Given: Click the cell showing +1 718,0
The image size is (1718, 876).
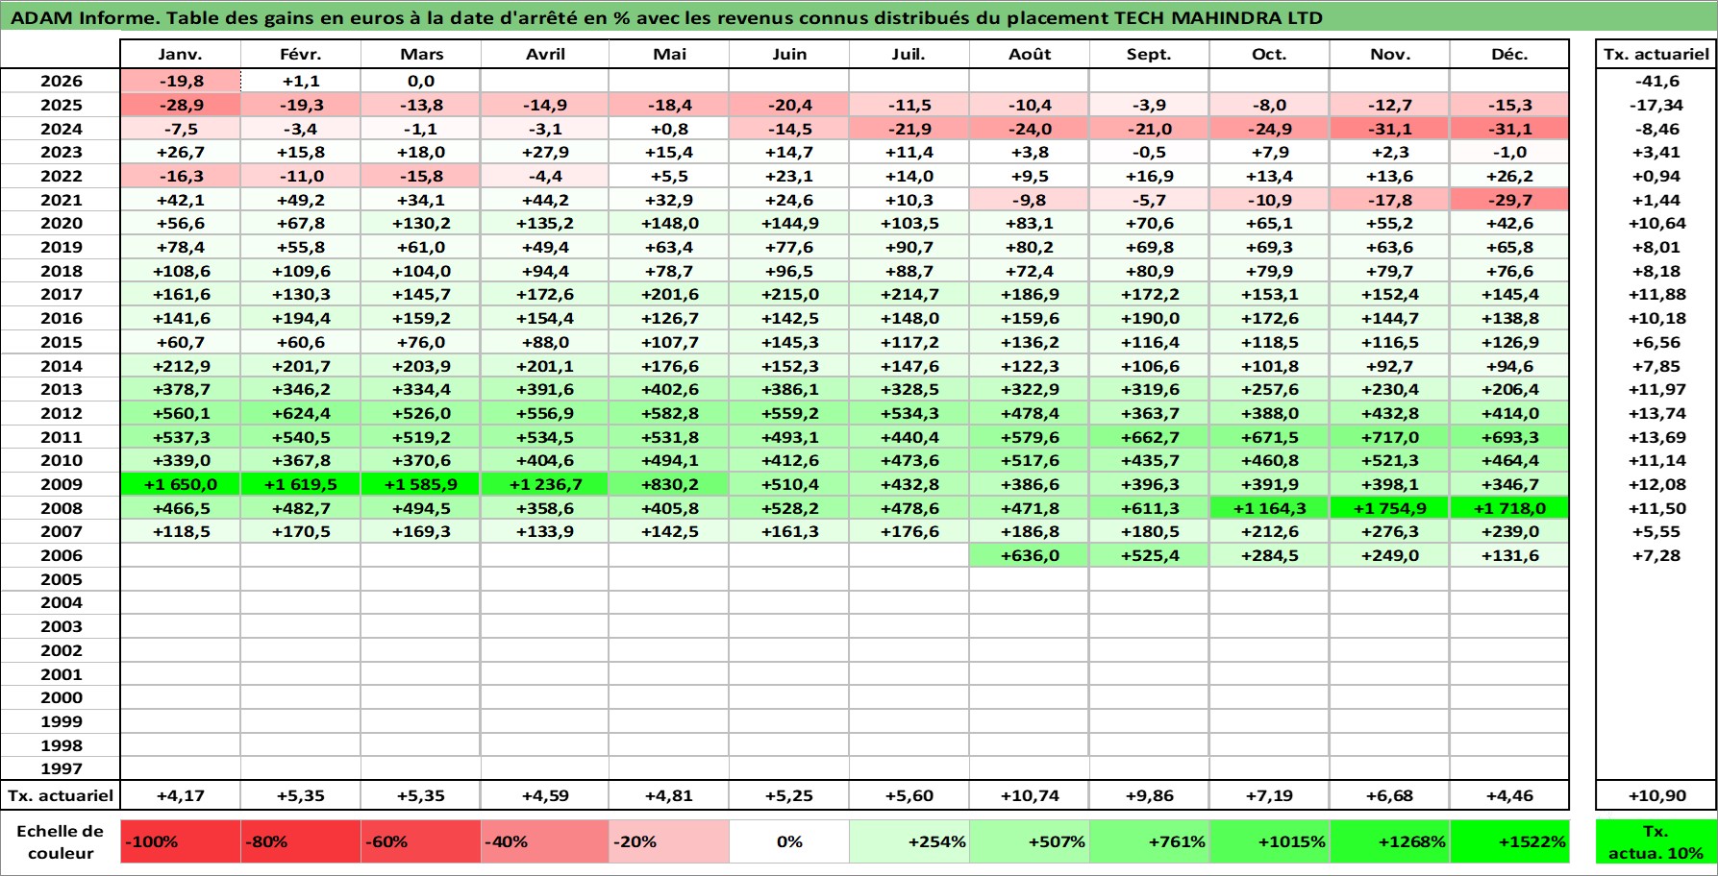Looking at the screenshot, I should point(1509,508).
